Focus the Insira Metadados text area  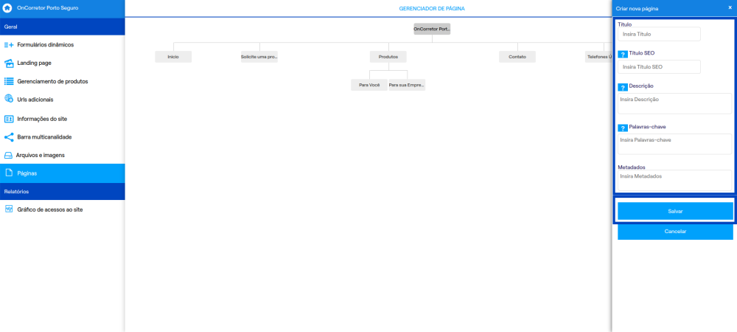[x=674, y=181]
